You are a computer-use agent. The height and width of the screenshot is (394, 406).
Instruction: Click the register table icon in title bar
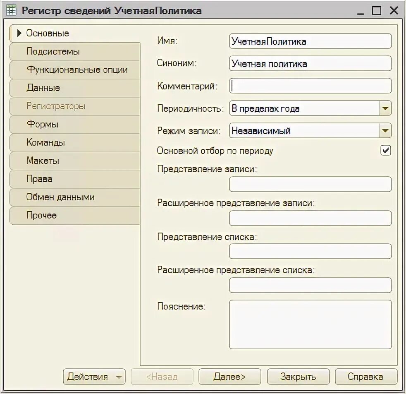(x=11, y=10)
